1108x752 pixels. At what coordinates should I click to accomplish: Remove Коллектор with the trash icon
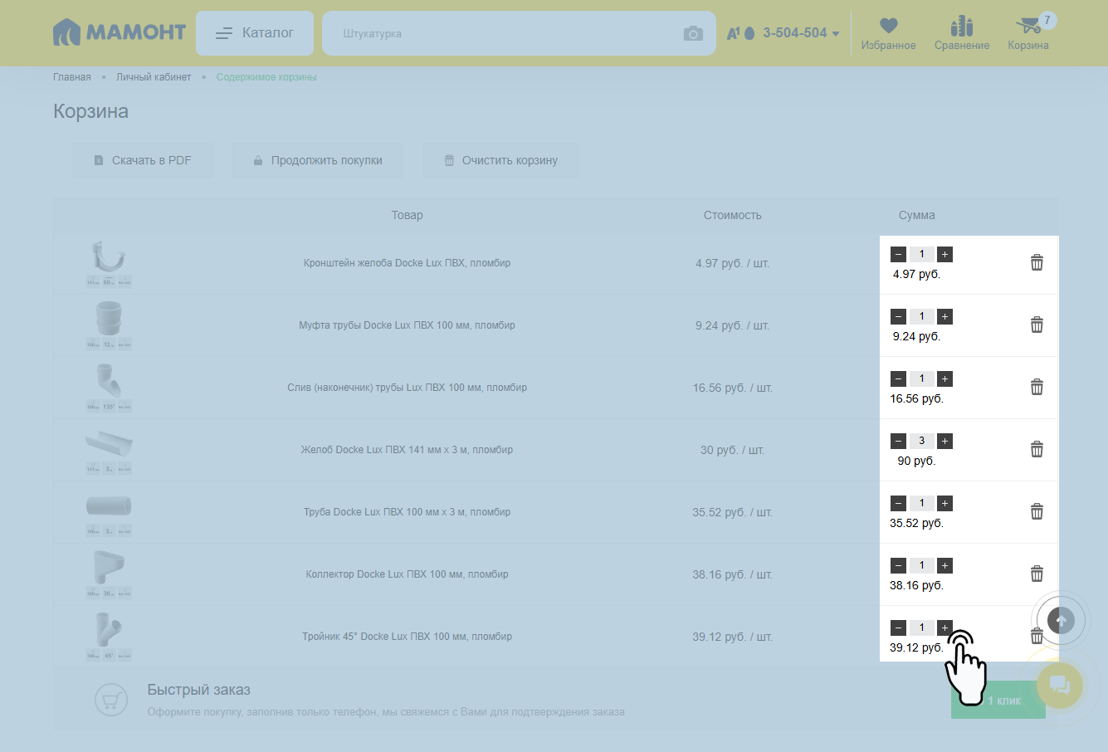1037,574
